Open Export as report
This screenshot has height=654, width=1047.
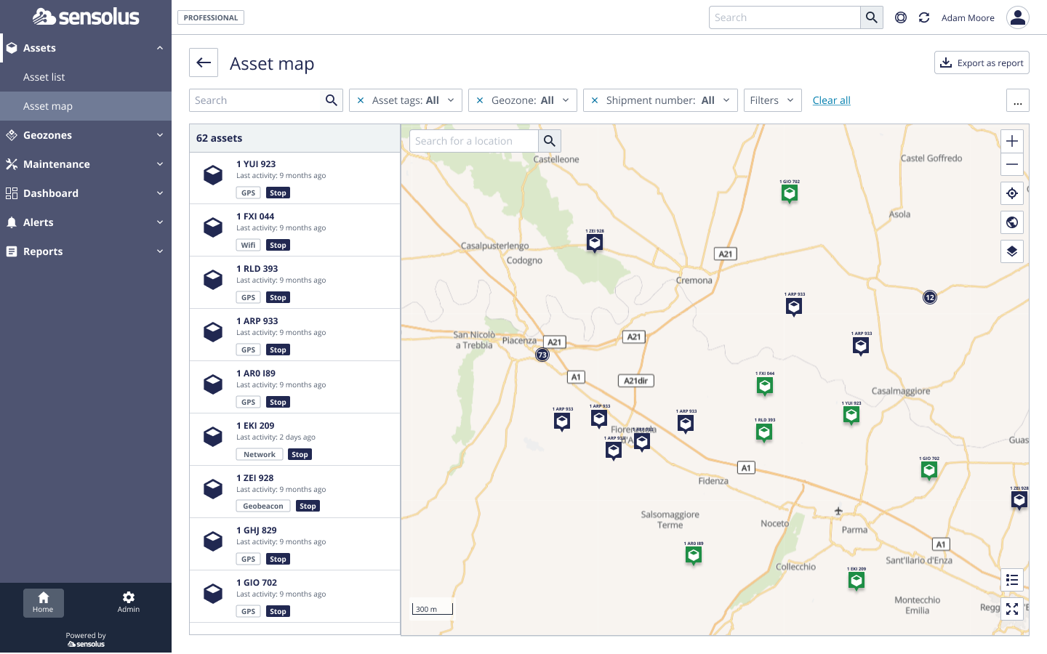(x=982, y=62)
